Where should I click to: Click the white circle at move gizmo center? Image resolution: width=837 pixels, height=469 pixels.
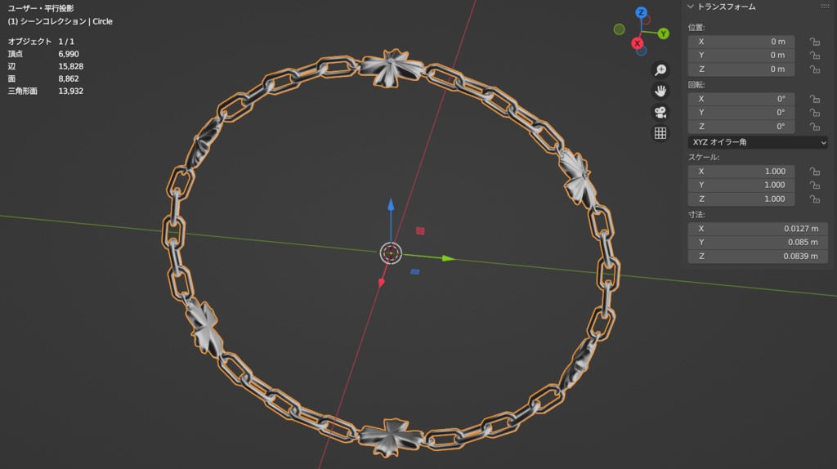pos(391,253)
